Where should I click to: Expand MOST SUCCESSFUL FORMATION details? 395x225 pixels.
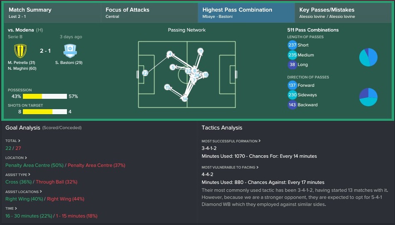click(x=259, y=141)
